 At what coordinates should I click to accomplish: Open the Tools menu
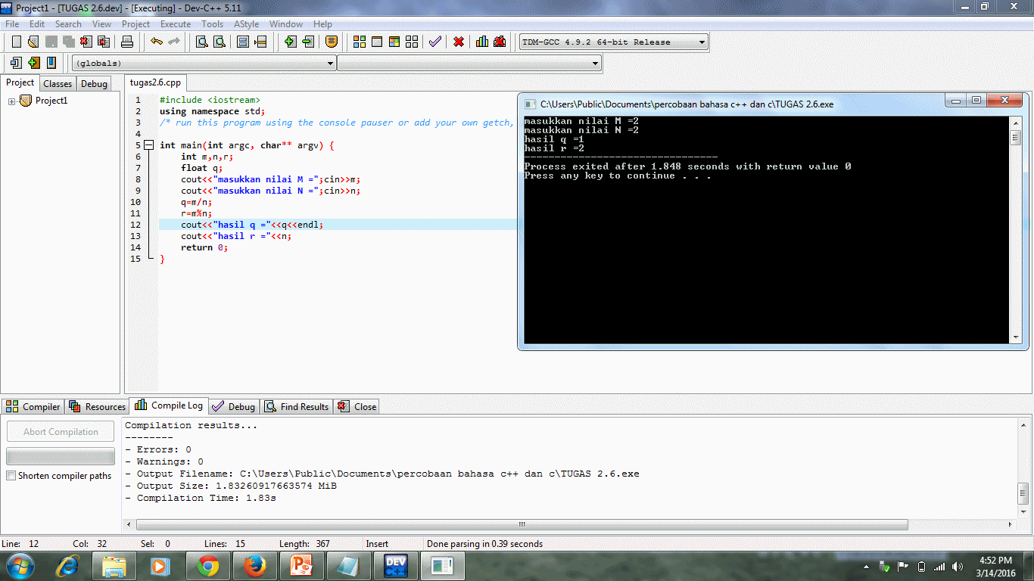click(x=213, y=24)
